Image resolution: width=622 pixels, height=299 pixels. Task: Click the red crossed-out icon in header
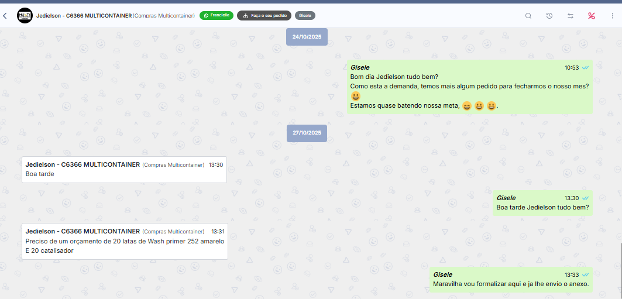592,16
